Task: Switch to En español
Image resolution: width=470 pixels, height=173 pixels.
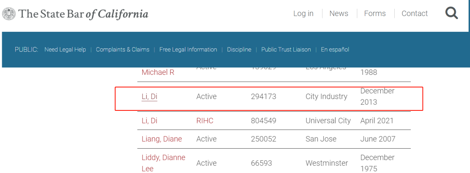Action: coord(335,50)
